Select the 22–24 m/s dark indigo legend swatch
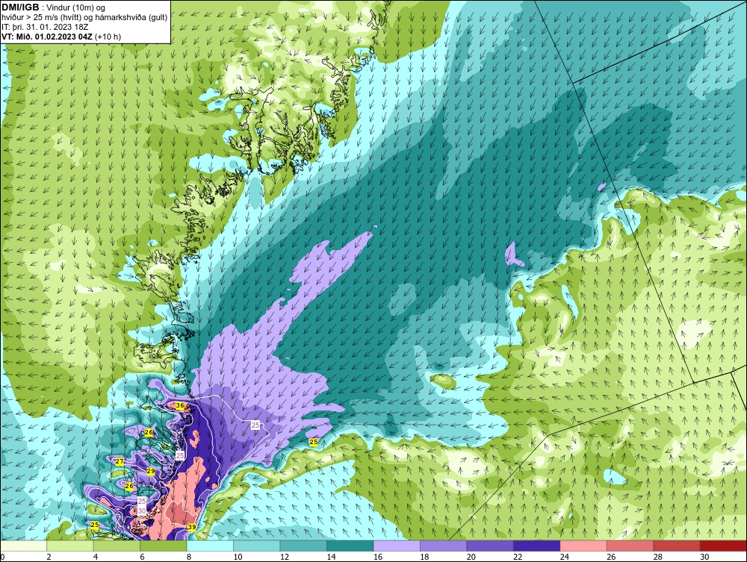Viewport: 747px width, 562px height. 537,546
